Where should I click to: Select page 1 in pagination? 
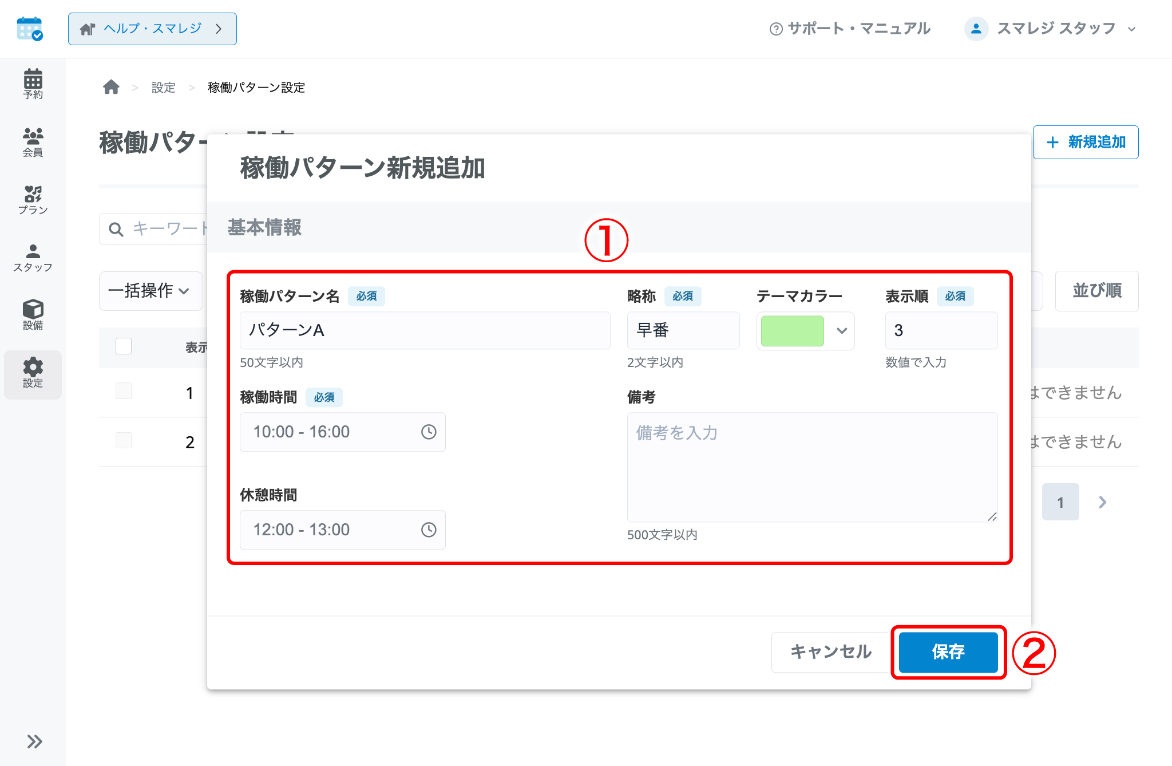tap(1060, 502)
